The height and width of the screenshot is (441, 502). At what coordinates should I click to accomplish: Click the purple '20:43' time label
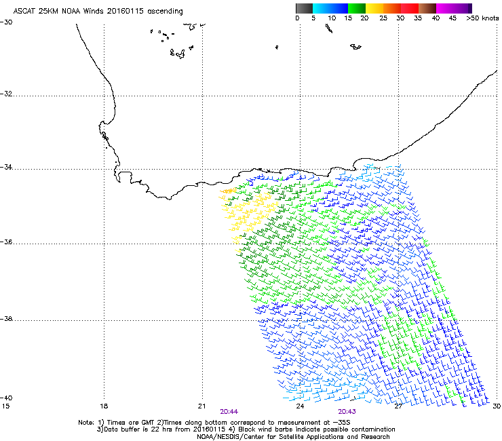[347, 412]
